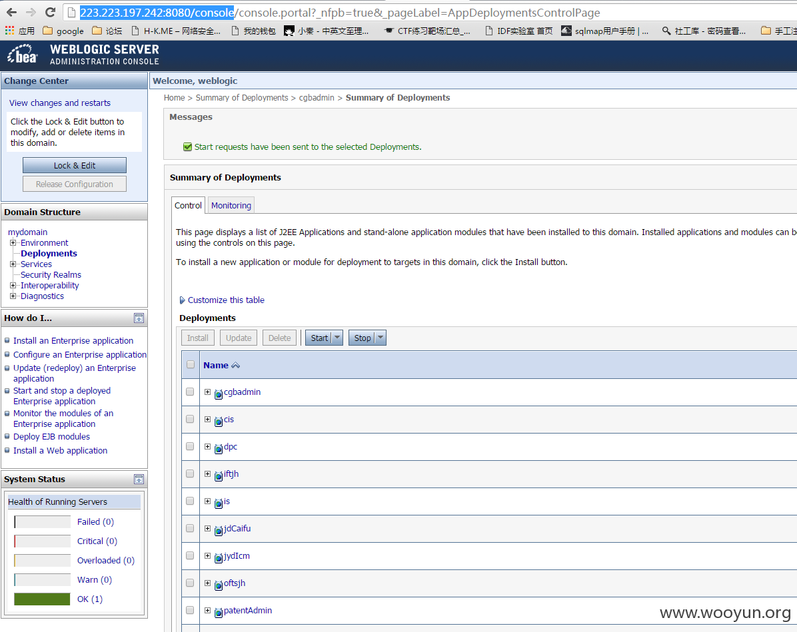This screenshot has height=632, width=797.
Task: Select all deployments header checkbox
Action: click(191, 364)
